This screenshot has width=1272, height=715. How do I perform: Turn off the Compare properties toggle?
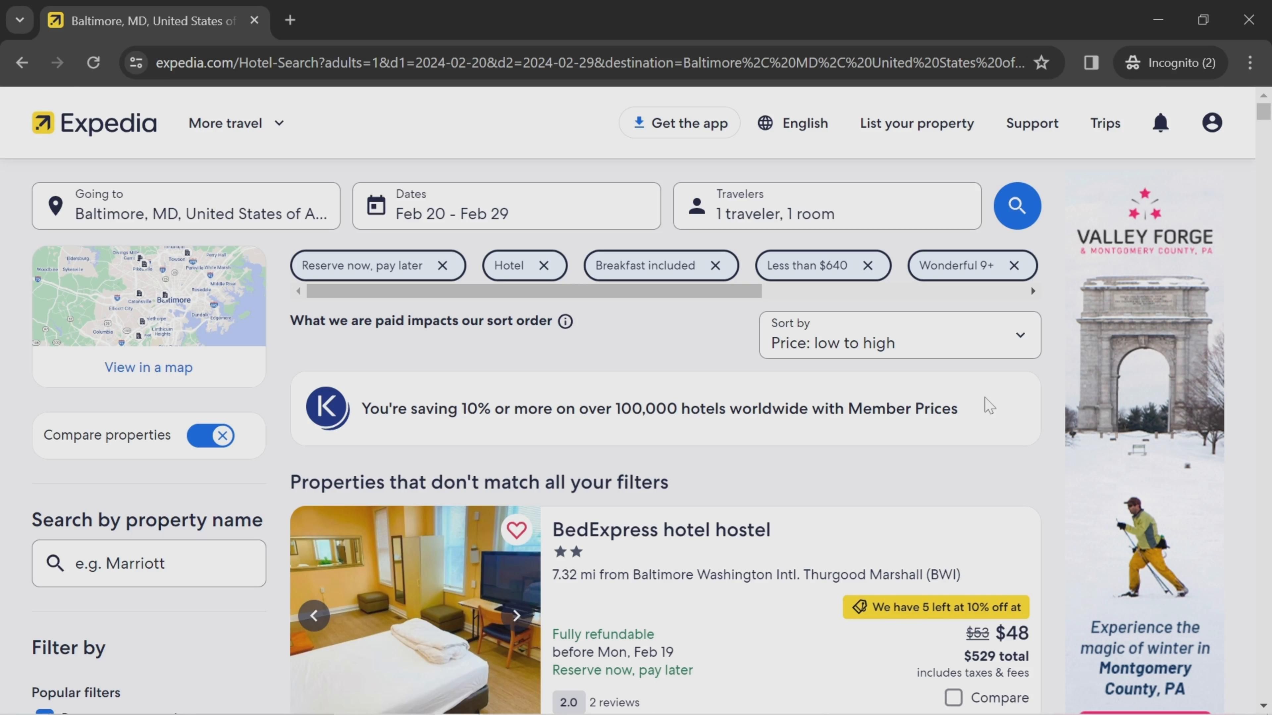point(210,436)
